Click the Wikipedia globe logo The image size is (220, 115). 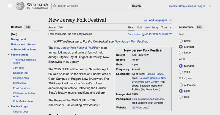coord(20,6)
